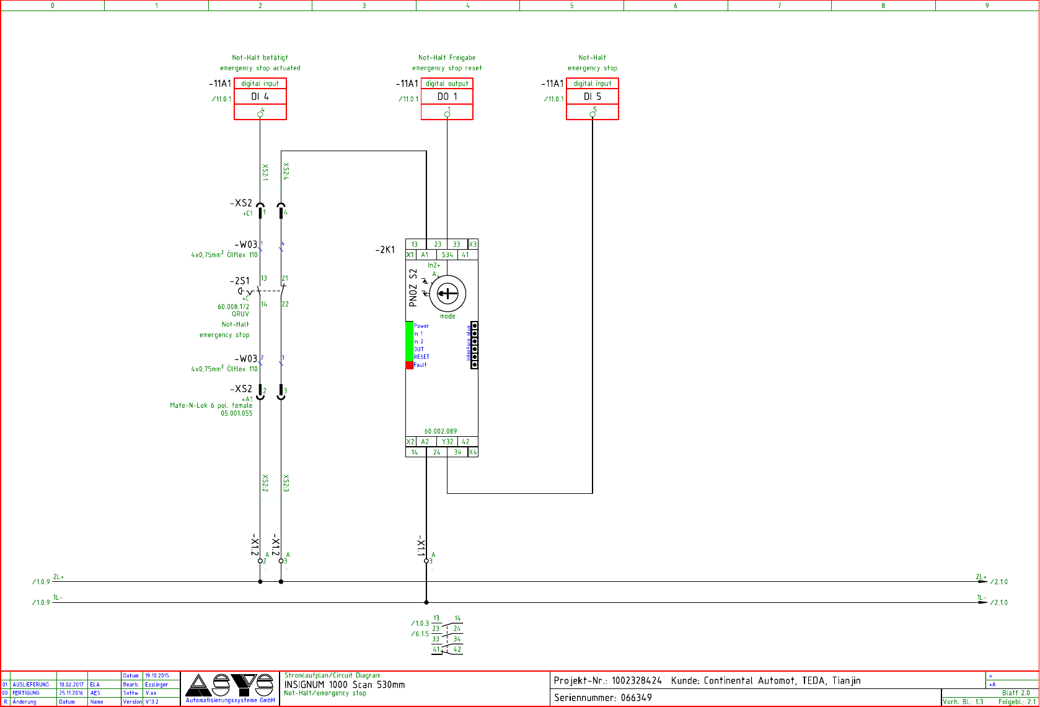The height and width of the screenshot is (707, 1040).
Task: Click the red Fault LED indicator
Action: click(409, 365)
